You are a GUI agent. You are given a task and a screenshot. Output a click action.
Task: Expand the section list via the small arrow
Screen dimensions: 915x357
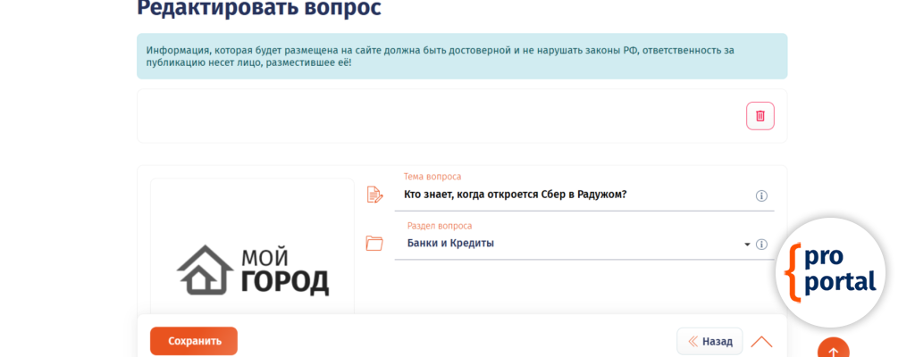[x=747, y=245]
